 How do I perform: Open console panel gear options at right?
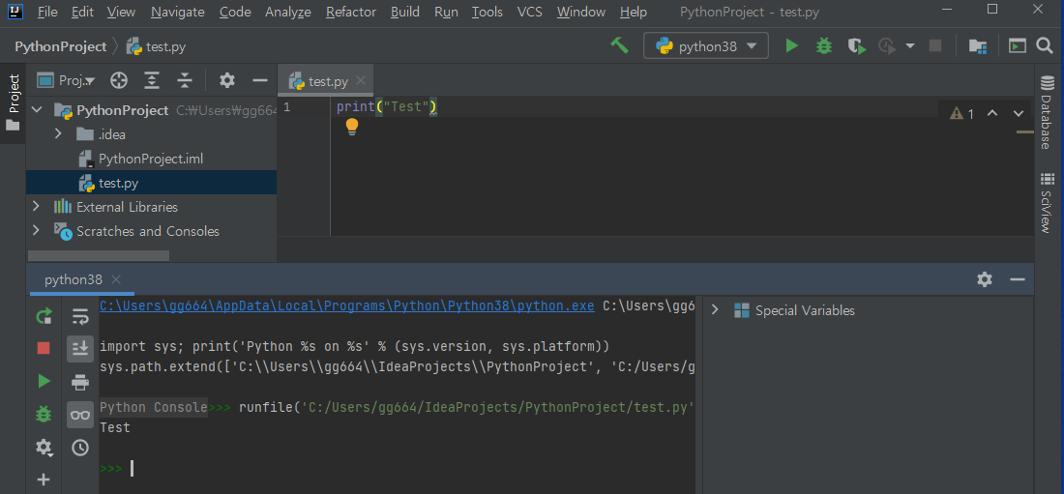[x=985, y=278]
